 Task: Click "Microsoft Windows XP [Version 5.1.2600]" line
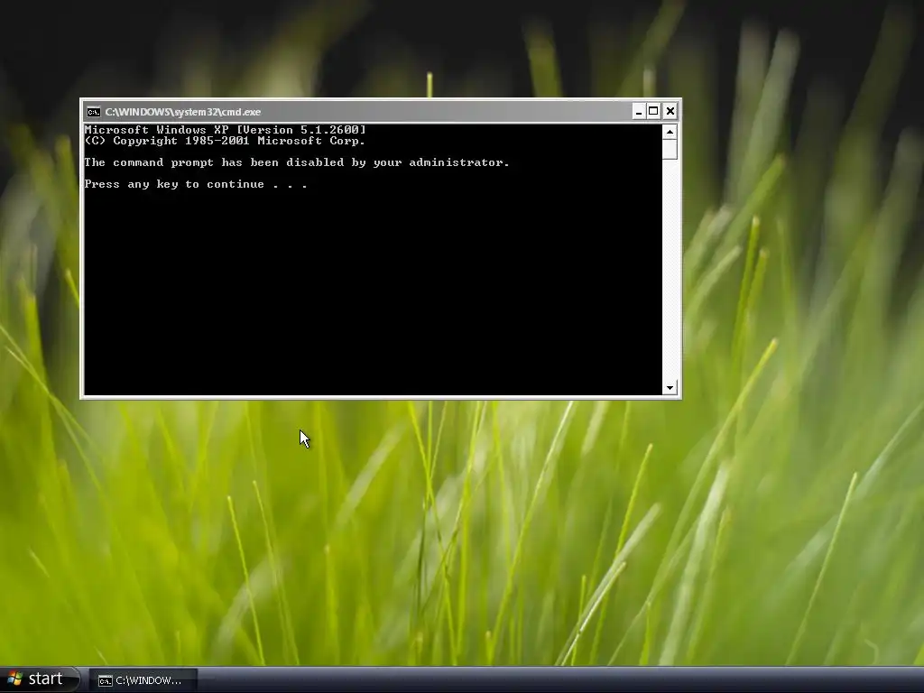point(225,130)
